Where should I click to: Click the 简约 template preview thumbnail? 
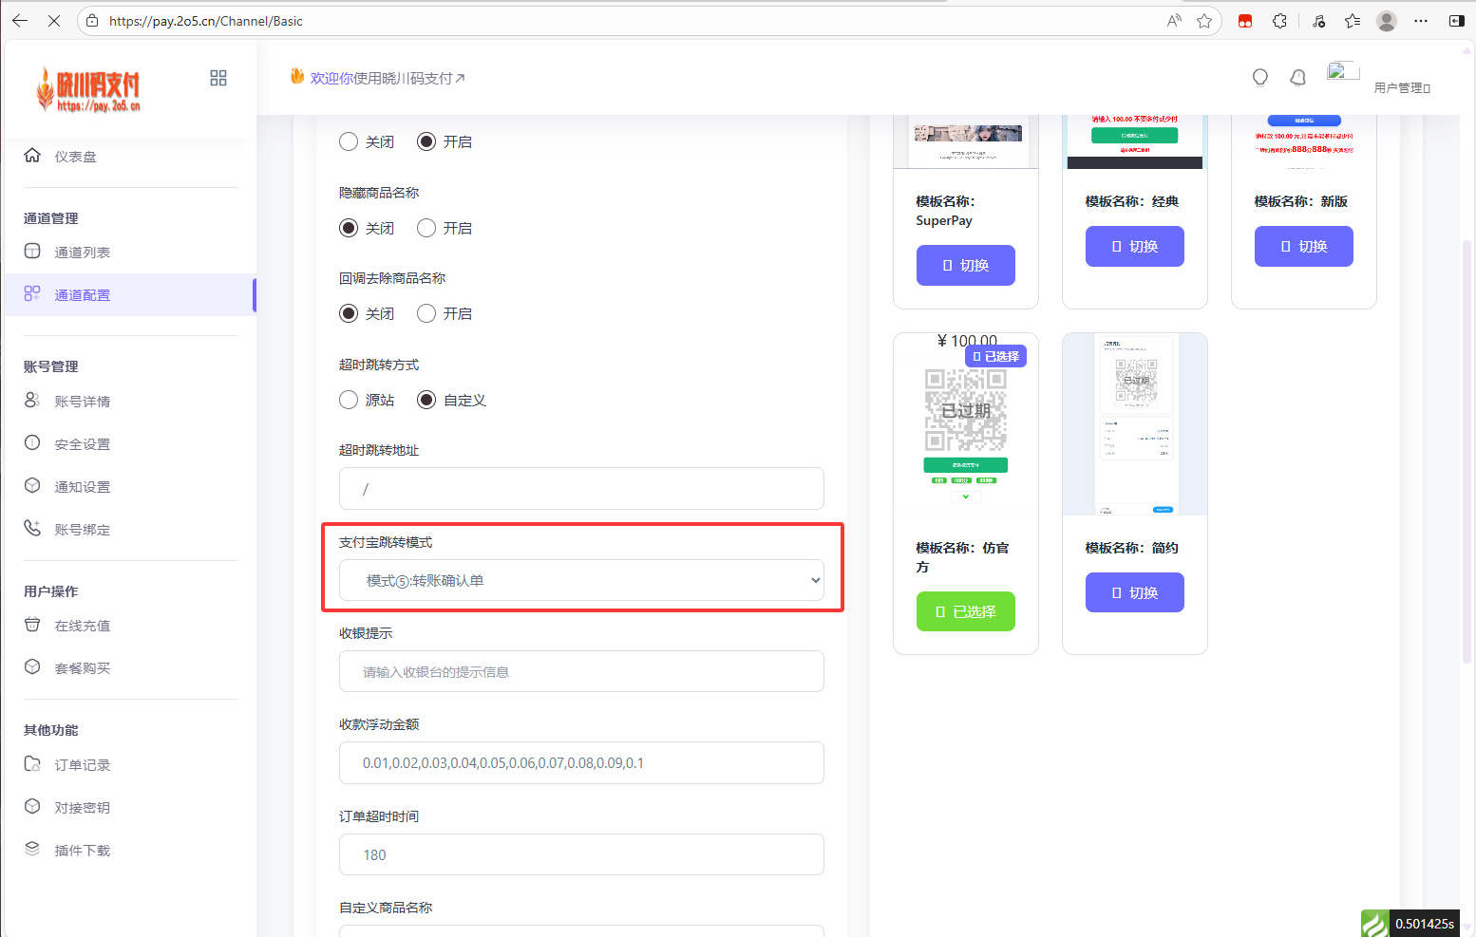1135,424
